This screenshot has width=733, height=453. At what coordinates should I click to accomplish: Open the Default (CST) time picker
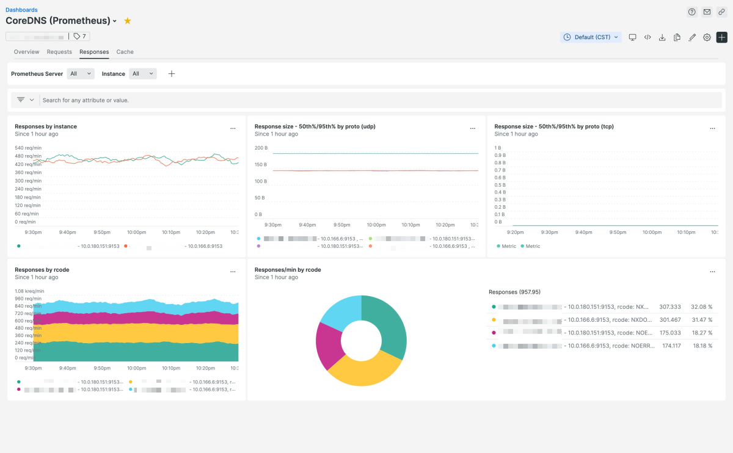click(591, 37)
